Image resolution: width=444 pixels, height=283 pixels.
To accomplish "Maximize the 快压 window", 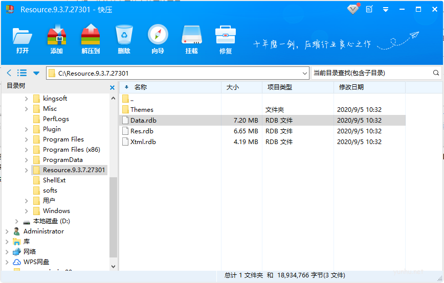I will point(418,9).
